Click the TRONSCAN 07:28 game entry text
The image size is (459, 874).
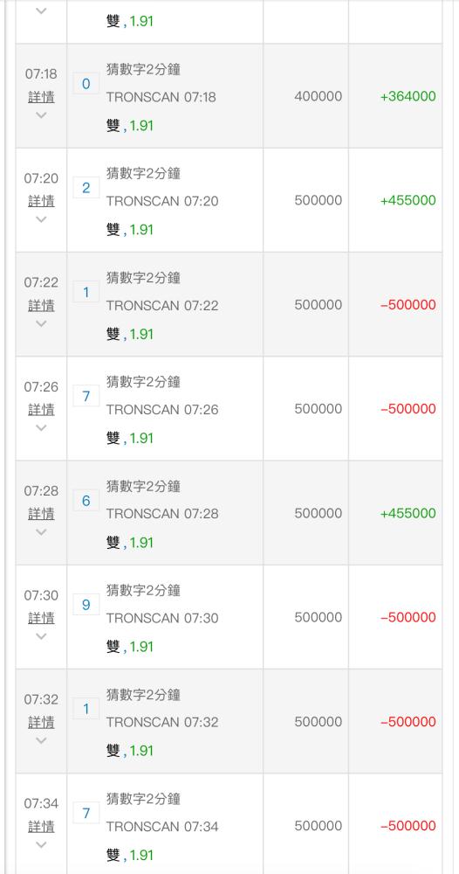pos(162,513)
